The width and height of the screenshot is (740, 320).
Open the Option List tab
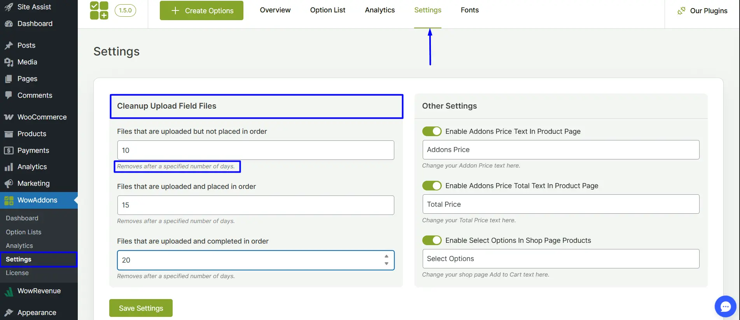coord(327,10)
